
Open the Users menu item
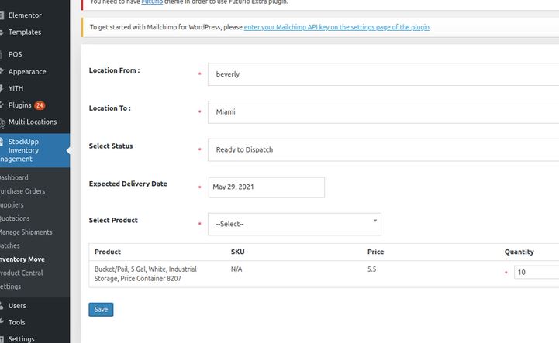pos(17,306)
